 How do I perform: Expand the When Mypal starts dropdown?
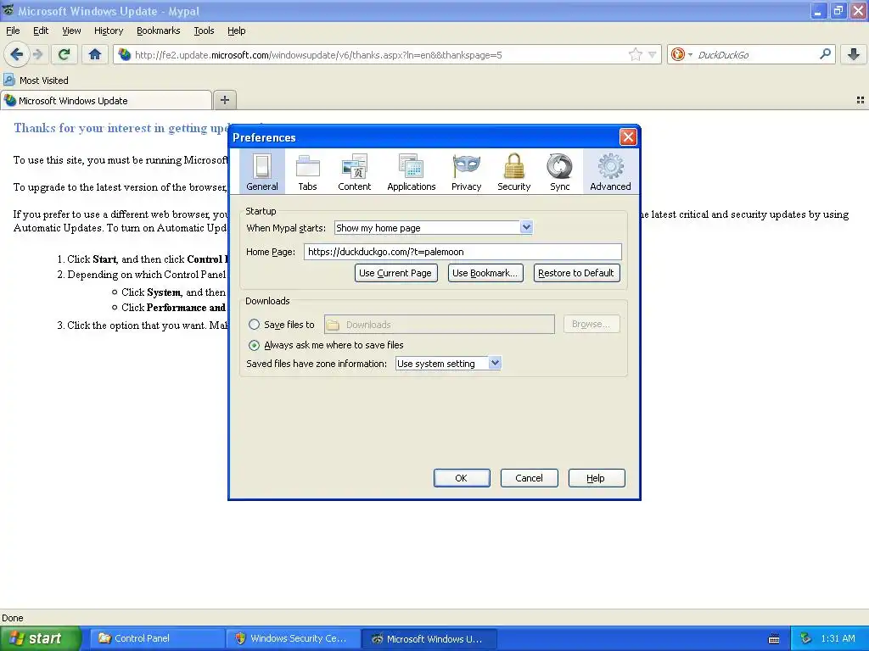click(434, 227)
